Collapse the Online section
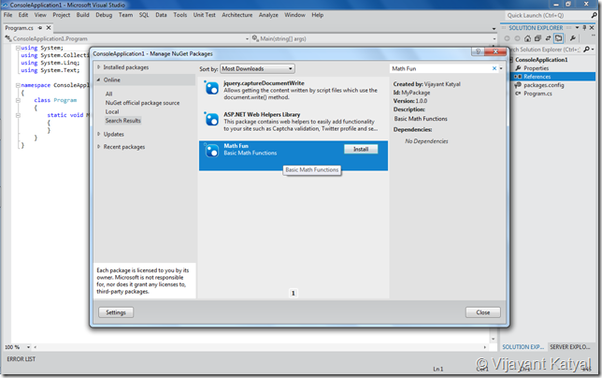 click(x=99, y=80)
